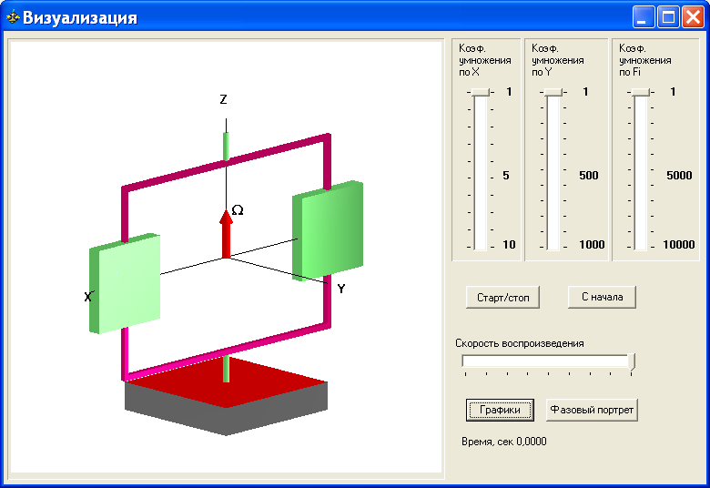Click the value 5000 on Fi slider scale
This screenshot has width=710, height=488.
point(679,176)
